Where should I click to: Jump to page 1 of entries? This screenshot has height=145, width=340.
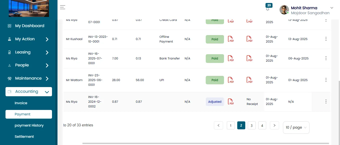(x=231, y=126)
